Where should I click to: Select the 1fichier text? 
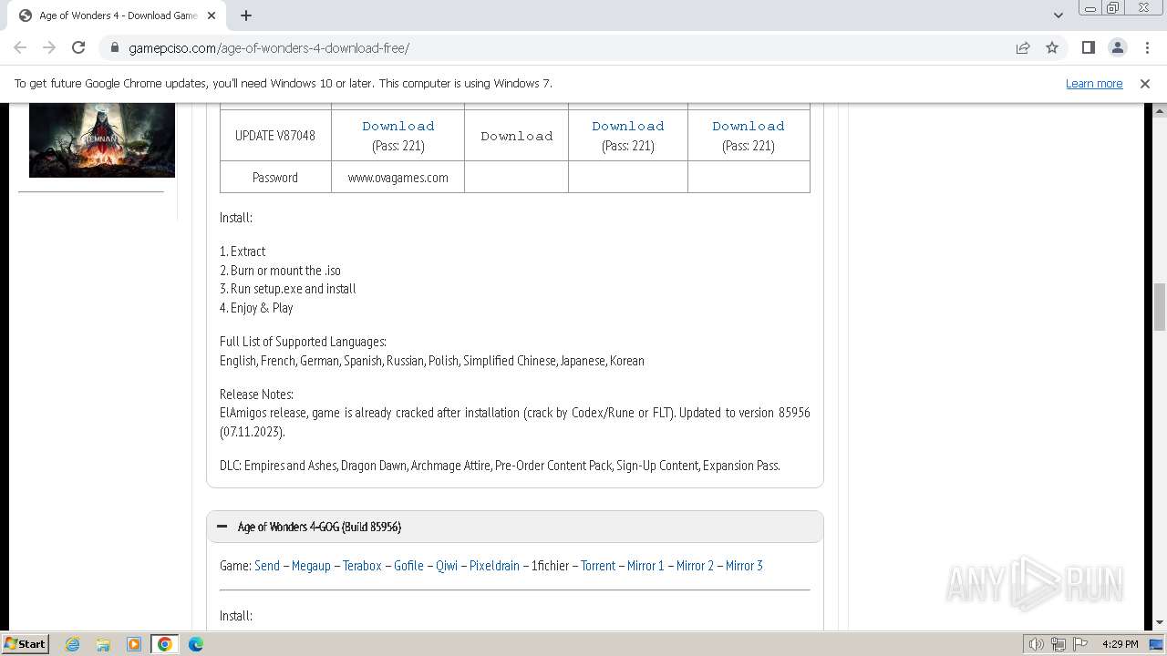550,566
